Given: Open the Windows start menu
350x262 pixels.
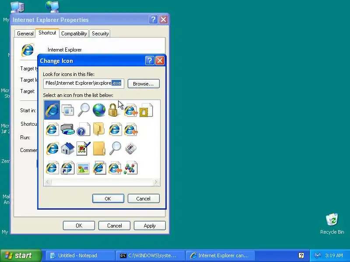Looking at the screenshot, I should pos(21,255).
